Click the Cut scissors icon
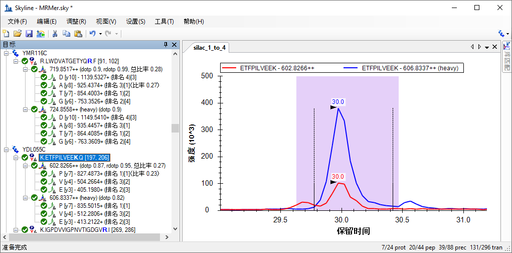512x253 pixels. click(x=55, y=33)
